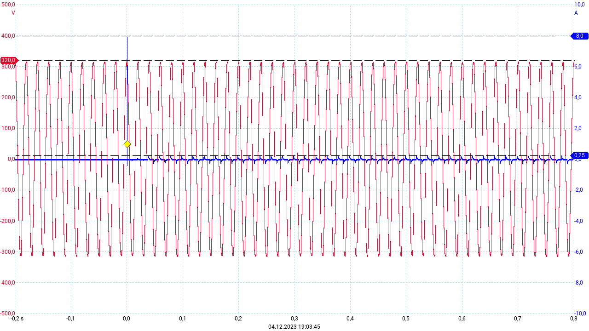
Task: Click the -300,0 voltage axis label
Action: [7, 252]
